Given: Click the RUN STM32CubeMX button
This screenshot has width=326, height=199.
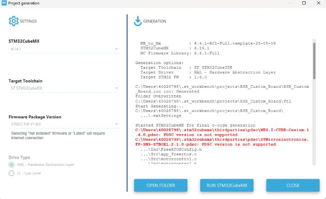Looking at the screenshot, I should click(227, 185).
